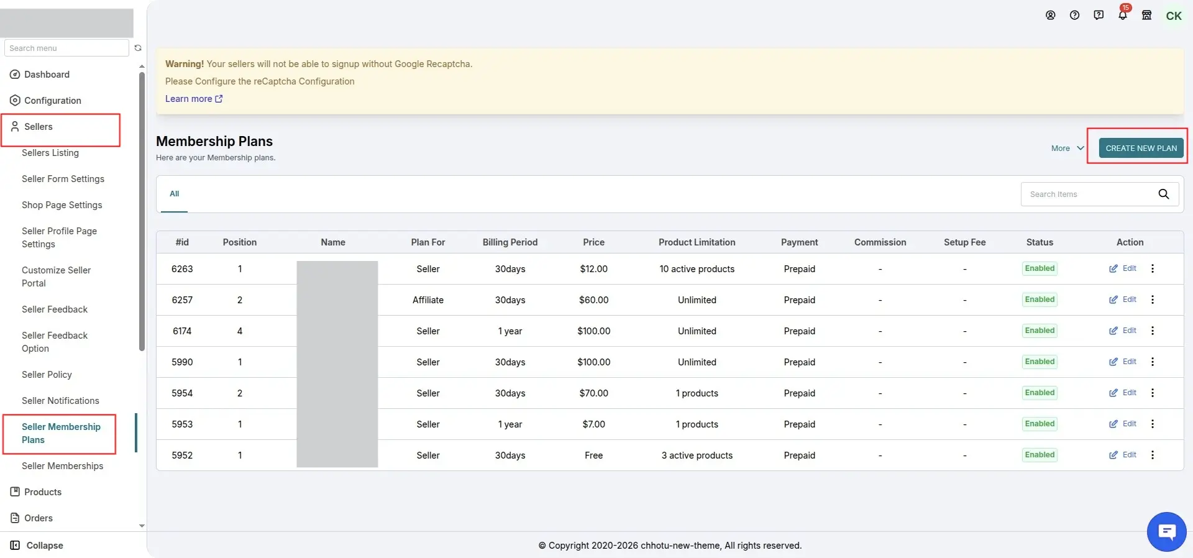
Task: Click the Billing Period column header
Action: [510, 242]
